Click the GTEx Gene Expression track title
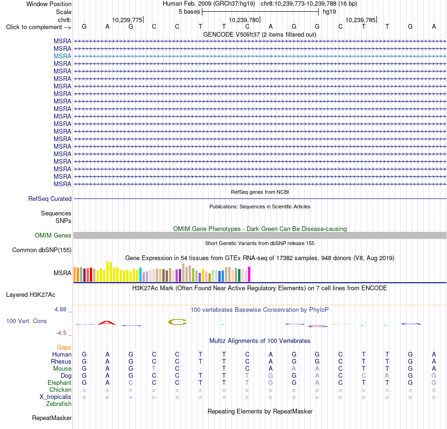Screen dimensions: 447x429 [260, 258]
